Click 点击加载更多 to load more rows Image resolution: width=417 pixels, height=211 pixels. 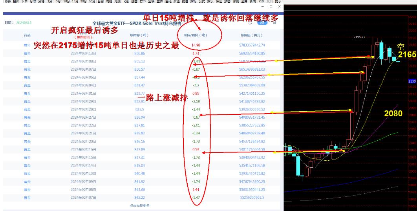coord(140,205)
